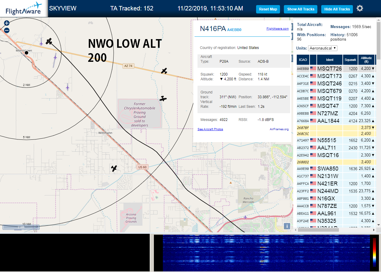Click the N416PA title in aircraft panel
381x272 pixels.
(x=213, y=29)
